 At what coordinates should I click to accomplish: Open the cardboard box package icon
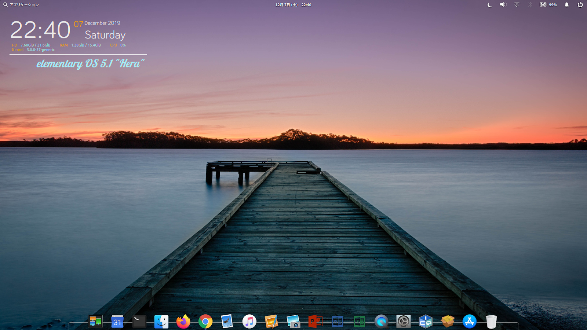(448, 322)
